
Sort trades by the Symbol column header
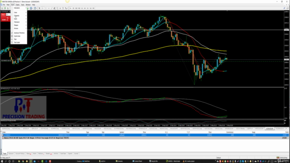click(122, 132)
